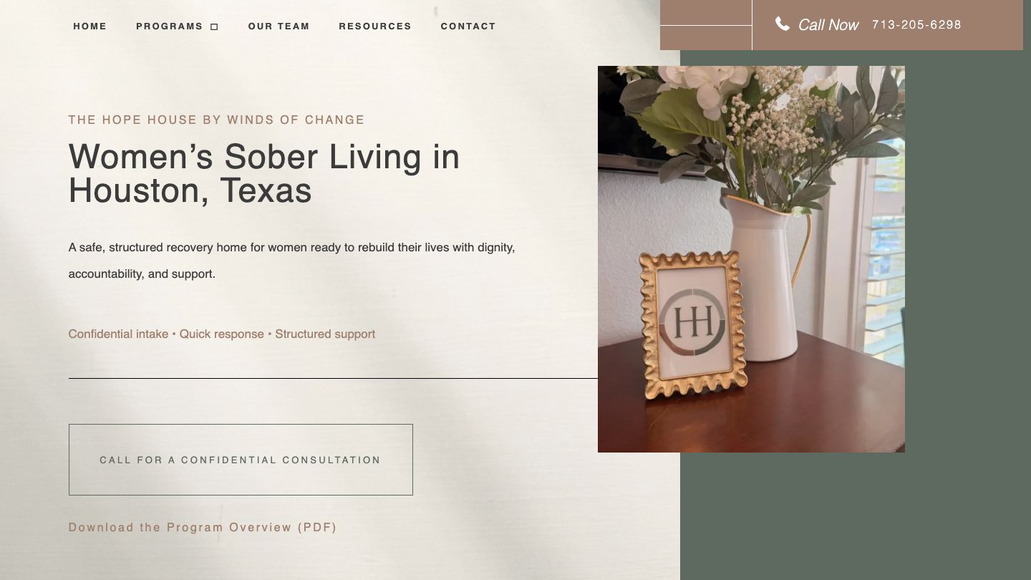Open the RESOURCES navigation link
Screen dimensions: 1031x580
pyautogui.click(x=375, y=26)
